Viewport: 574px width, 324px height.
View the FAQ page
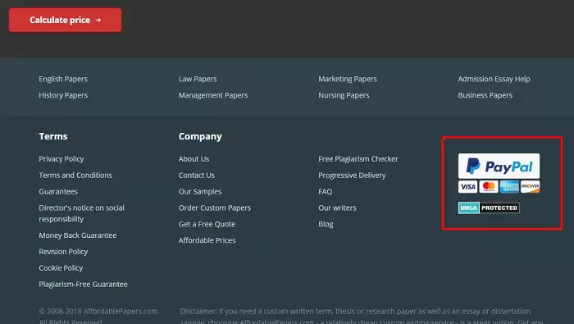325,191
